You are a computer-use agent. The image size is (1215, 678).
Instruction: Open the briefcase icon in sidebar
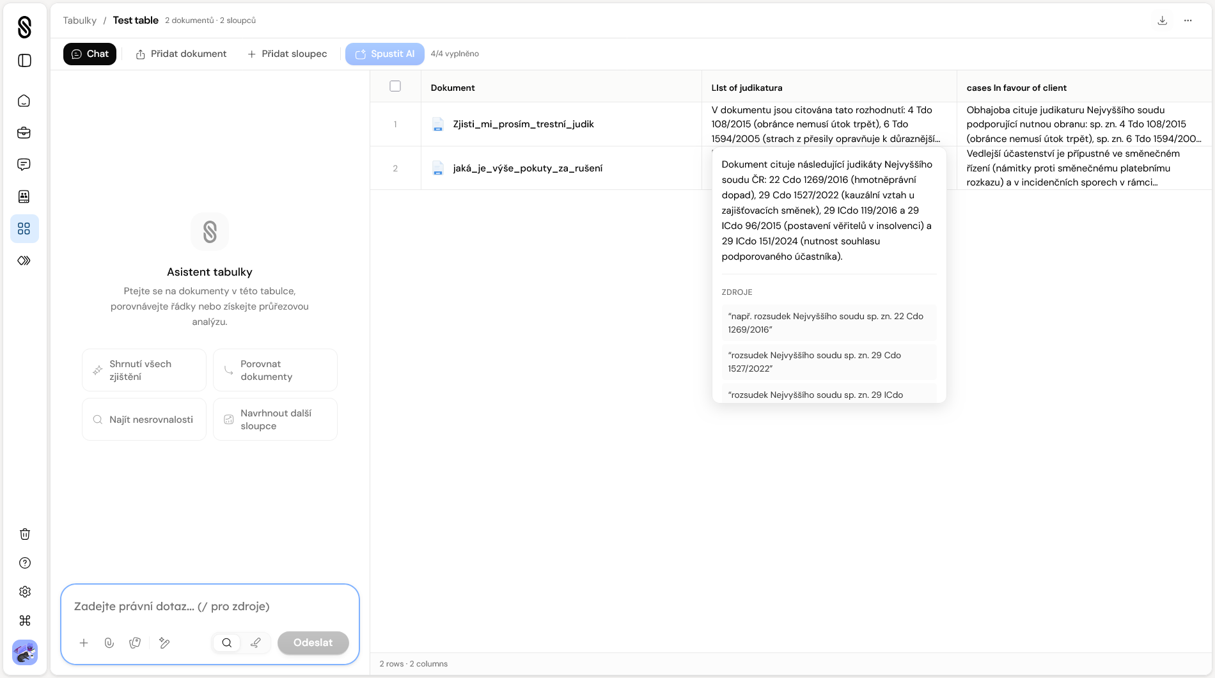coord(24,133)
